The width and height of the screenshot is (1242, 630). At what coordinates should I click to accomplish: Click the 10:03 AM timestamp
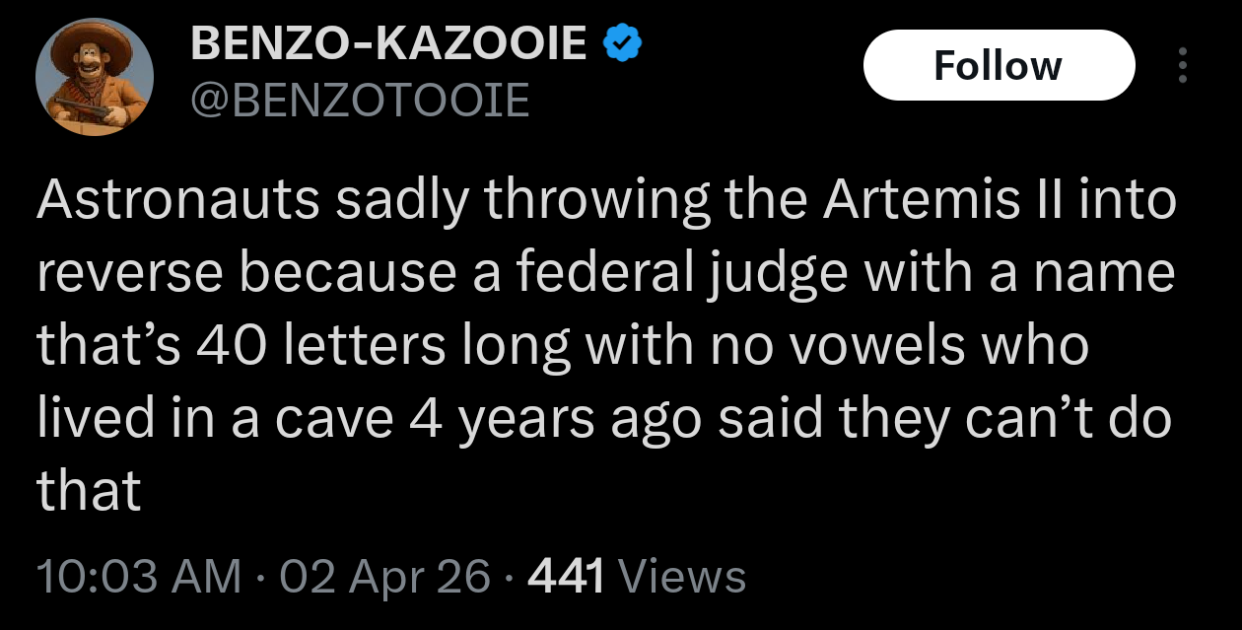coord(138,577)
